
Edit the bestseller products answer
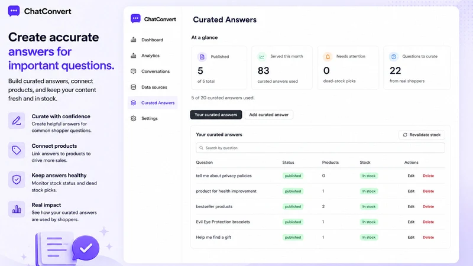(411, 206)
